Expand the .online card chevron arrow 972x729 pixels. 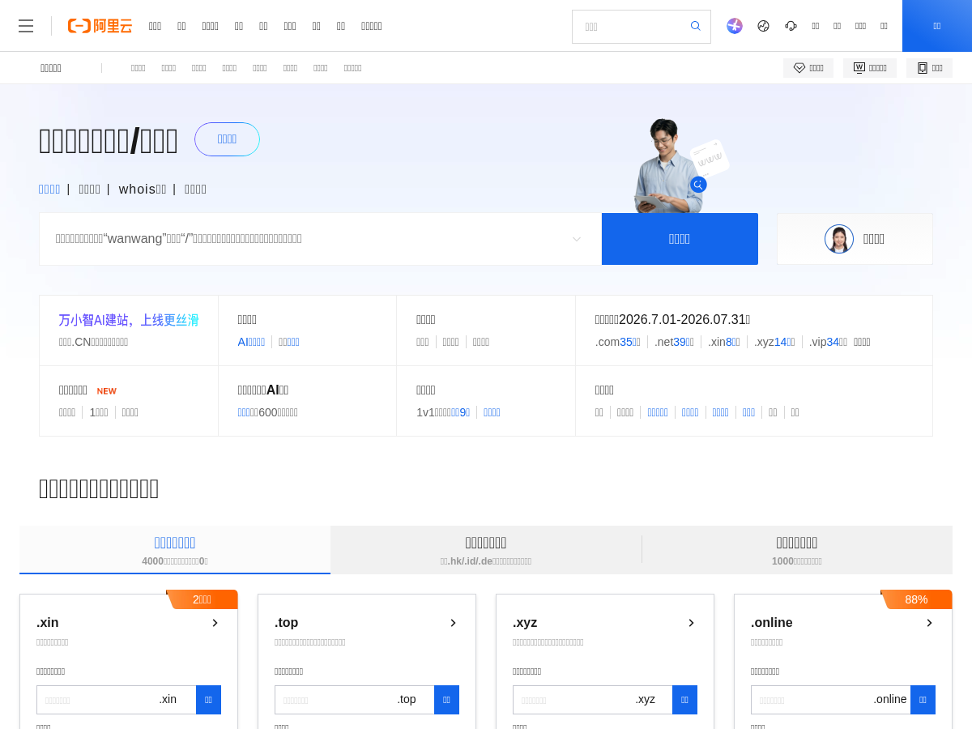929,623
